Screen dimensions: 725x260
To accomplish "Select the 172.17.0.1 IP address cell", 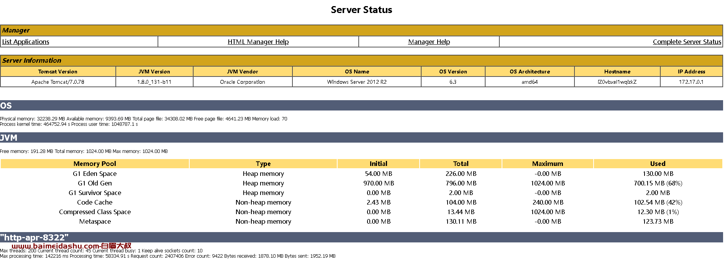I will pyautogui.click(x=691, y=82).
